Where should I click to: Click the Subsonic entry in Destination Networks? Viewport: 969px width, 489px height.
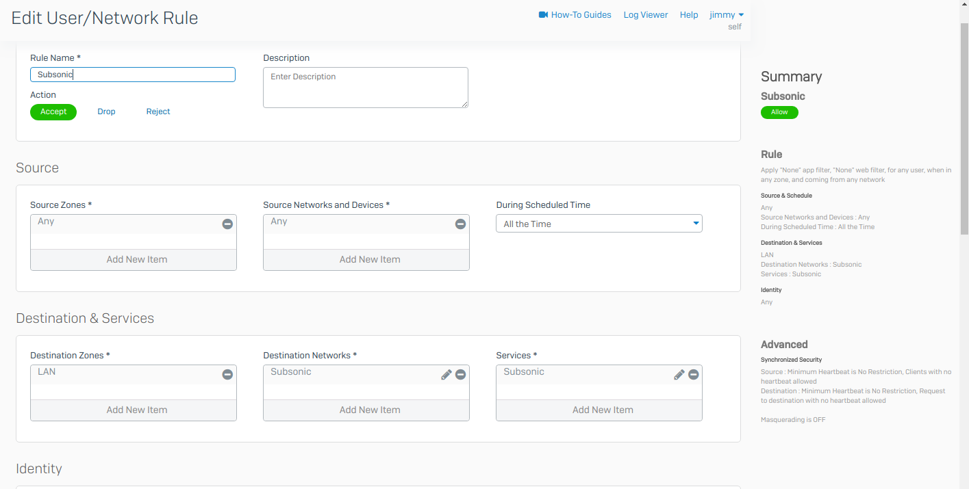tap(291, 372)
